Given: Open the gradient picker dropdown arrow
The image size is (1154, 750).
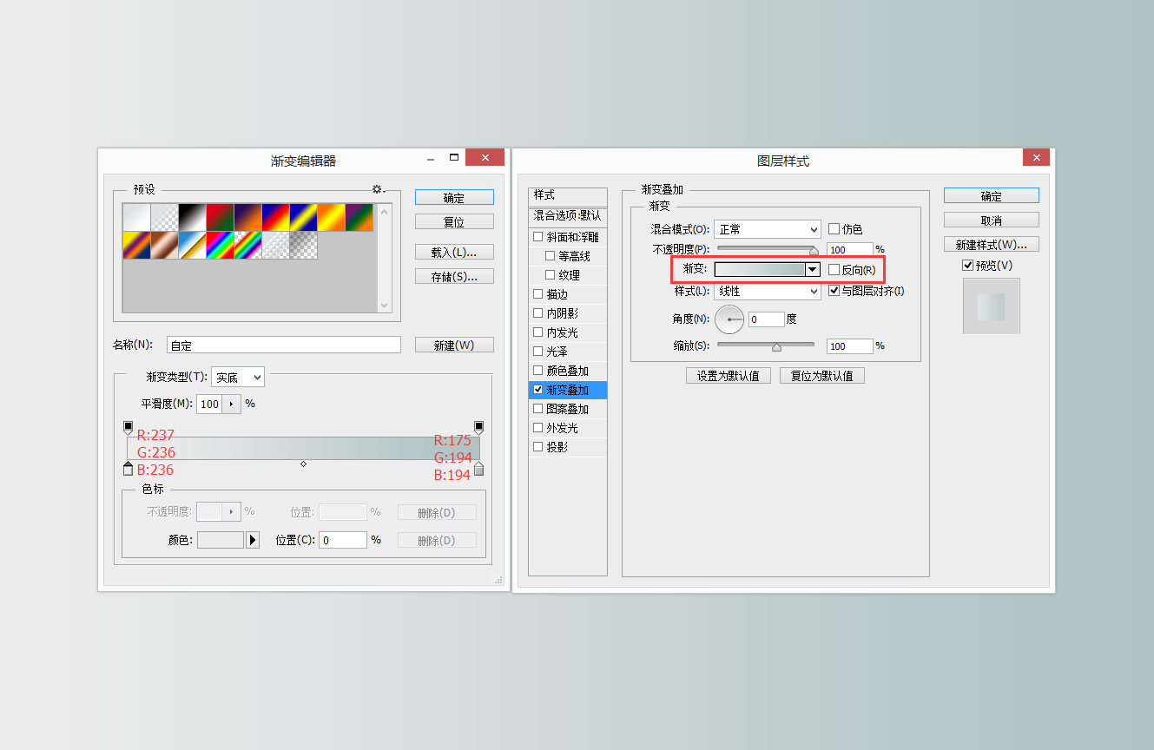Looking at the screenshot, I should (812, 269).
